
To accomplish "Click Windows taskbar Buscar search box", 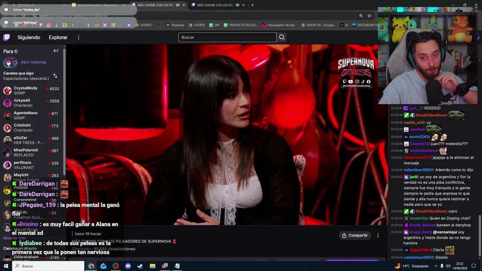I will coord(48,266).
